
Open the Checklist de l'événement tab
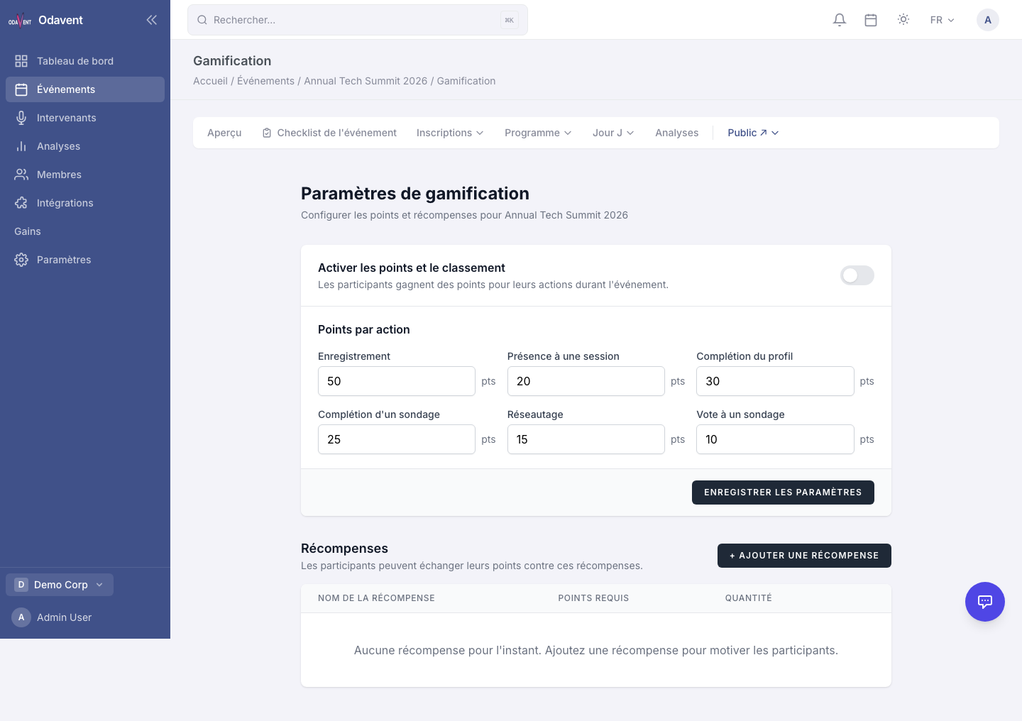coord(329,133)
